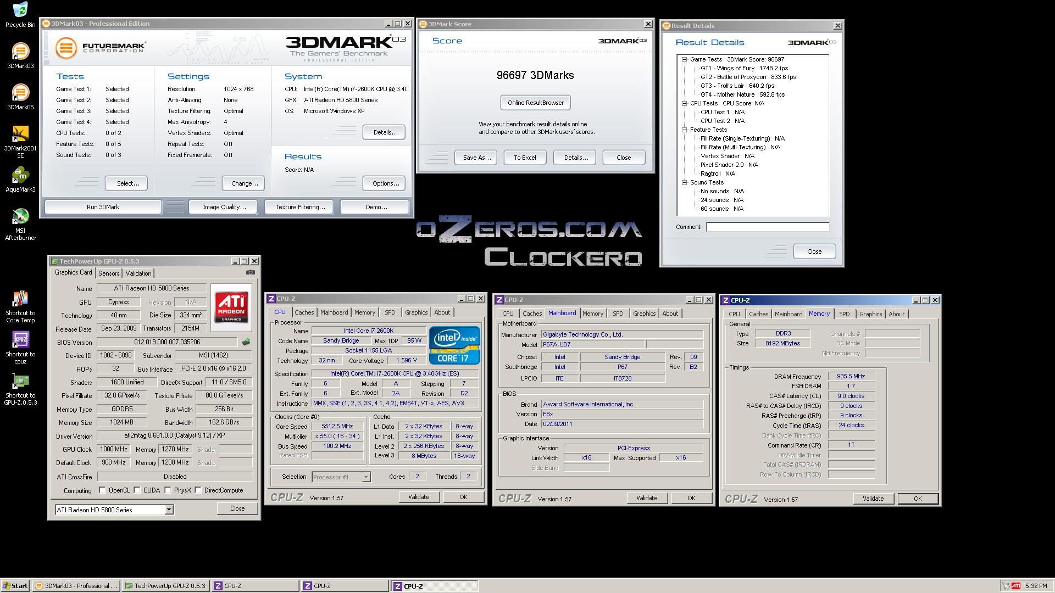The image size is (1055, 593).
Task: Click Texture Filtering... button
Action: [x=300, y=207]
